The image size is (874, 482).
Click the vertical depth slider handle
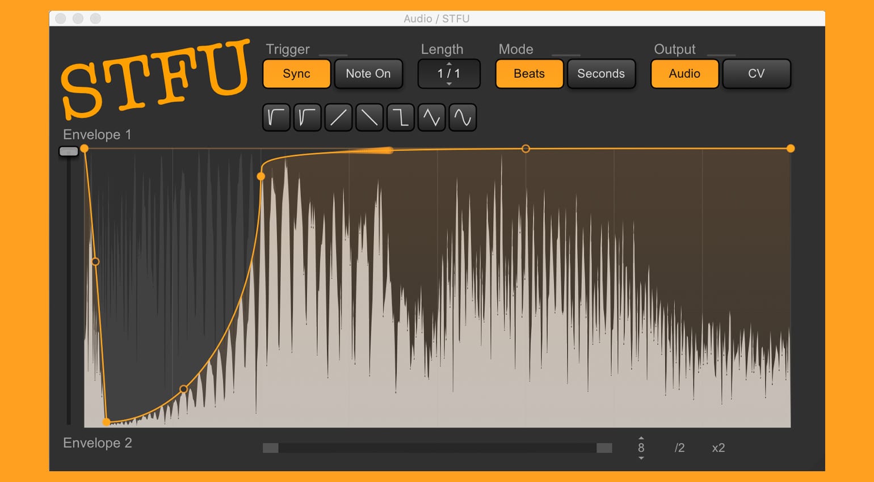click(x=69, y=151)
